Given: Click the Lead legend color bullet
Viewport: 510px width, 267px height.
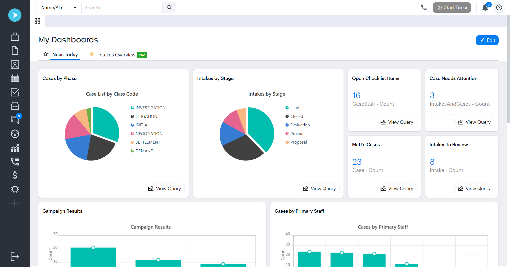Looking at the screenshot, I should [x=287, y=108].
